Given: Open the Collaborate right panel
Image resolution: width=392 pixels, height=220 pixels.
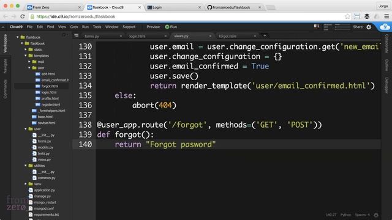Looking at the screenshot, I should click(386, 43).
